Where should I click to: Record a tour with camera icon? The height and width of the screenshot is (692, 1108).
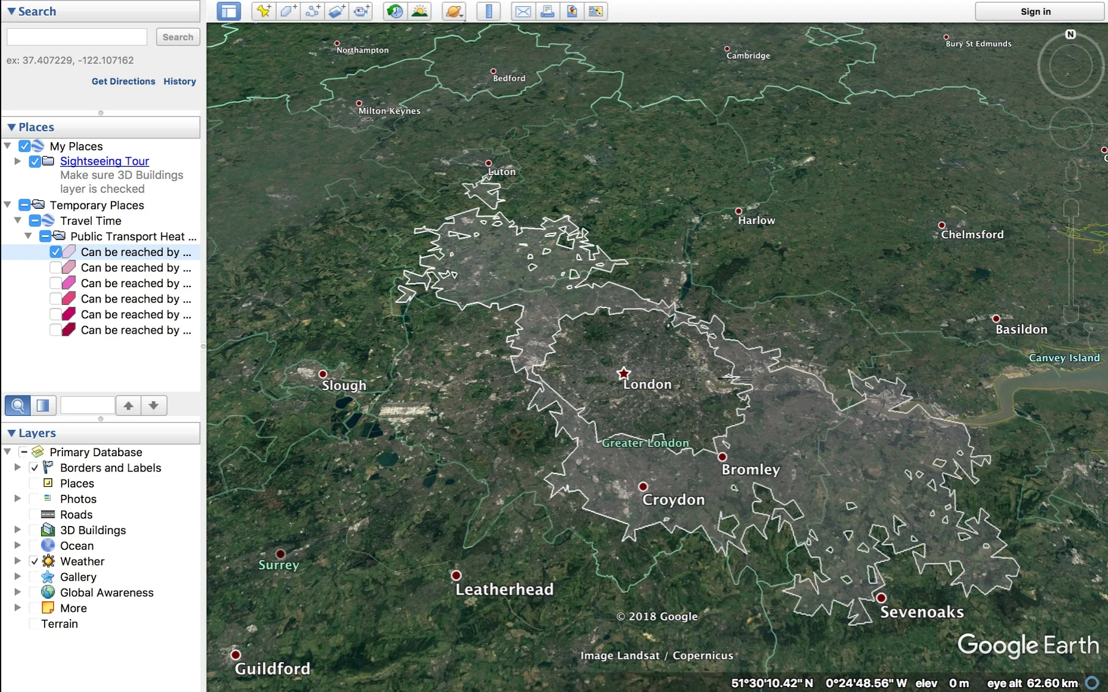click(x=362, y=11)
